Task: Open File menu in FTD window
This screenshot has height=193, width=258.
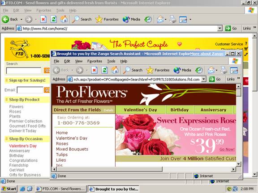Action: click(x=5, y=10)
